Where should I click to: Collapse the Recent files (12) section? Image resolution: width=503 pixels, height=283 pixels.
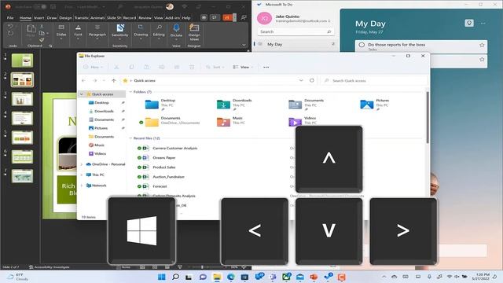(x=130, y=138)
